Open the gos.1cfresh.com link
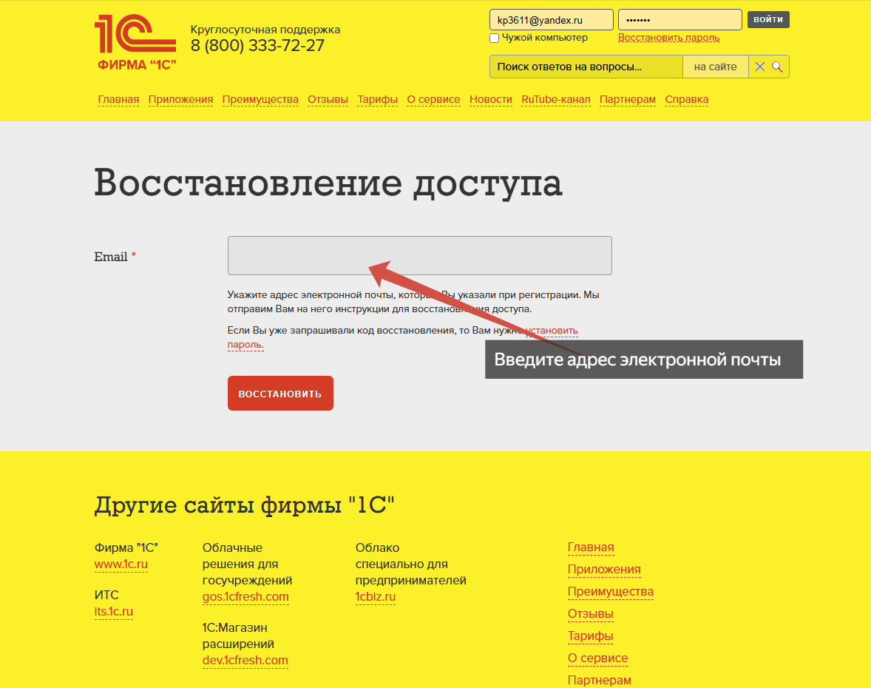The width and height of the screenshot is (871, 688). point(245,597)
